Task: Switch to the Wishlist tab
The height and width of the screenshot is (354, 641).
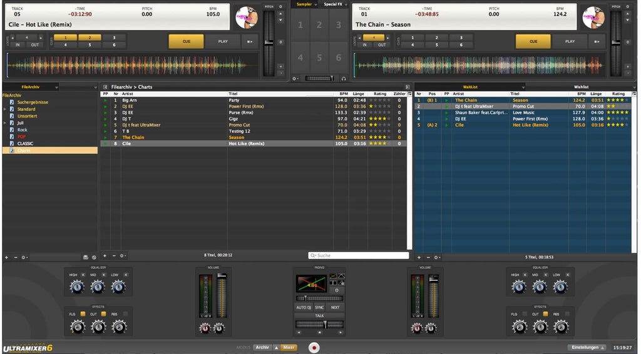Action: [581, 87]
